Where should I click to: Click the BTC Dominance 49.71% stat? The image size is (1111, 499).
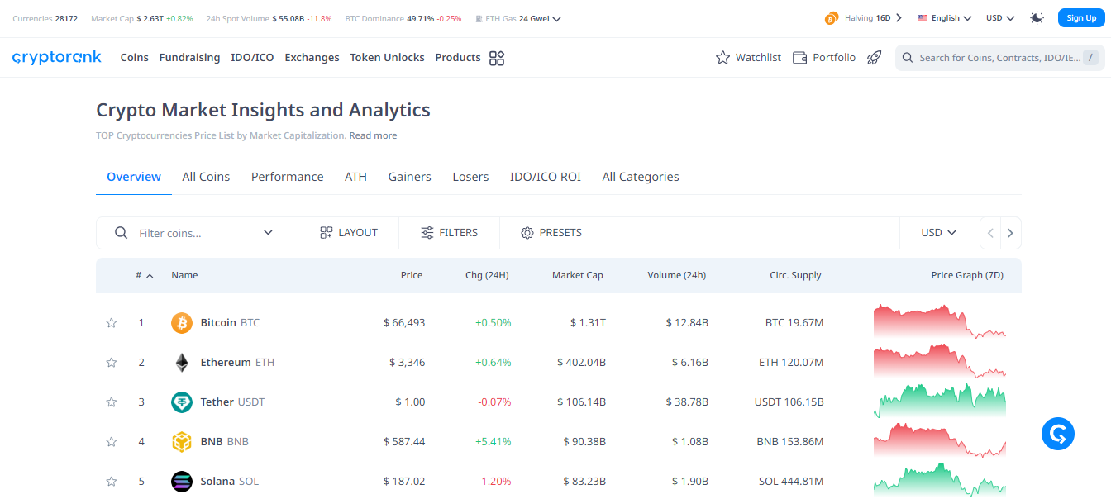[x=403, y=18]
